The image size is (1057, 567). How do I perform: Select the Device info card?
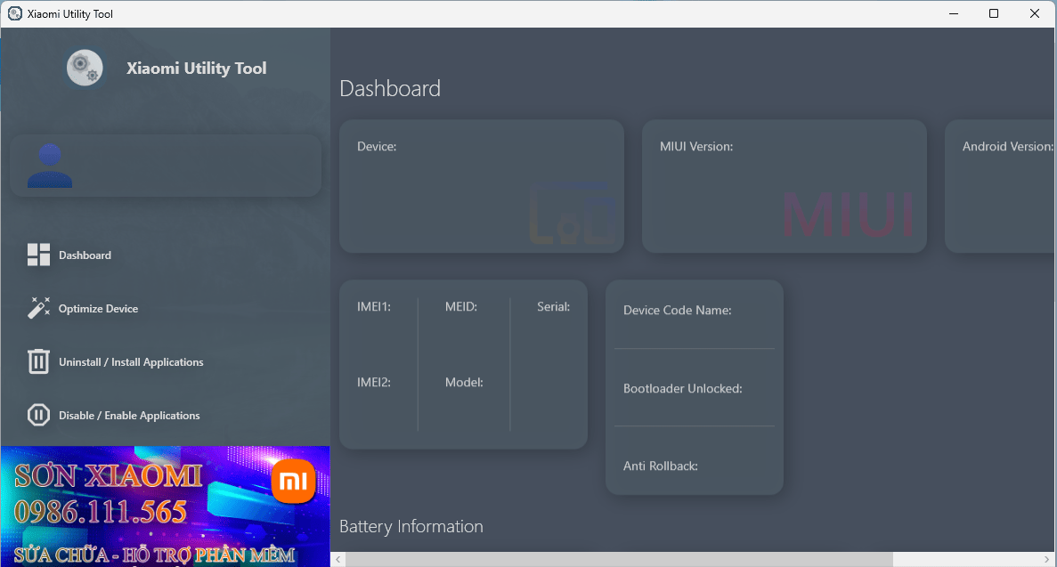[x=482, y=185]
